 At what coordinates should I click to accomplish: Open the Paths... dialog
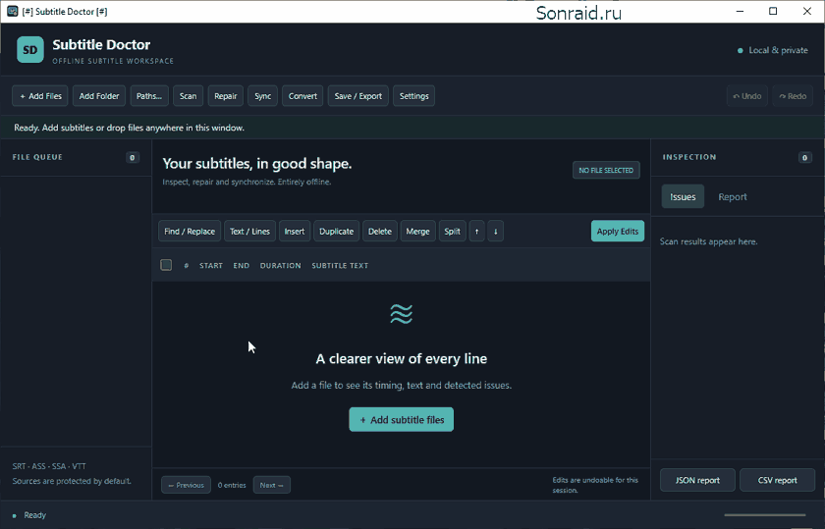point(149,96)
